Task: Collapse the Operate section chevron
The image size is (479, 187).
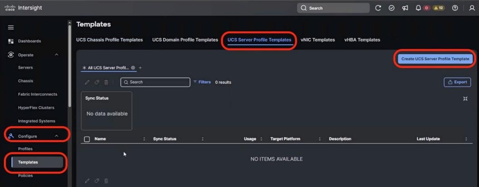Action: pos(56,55)
